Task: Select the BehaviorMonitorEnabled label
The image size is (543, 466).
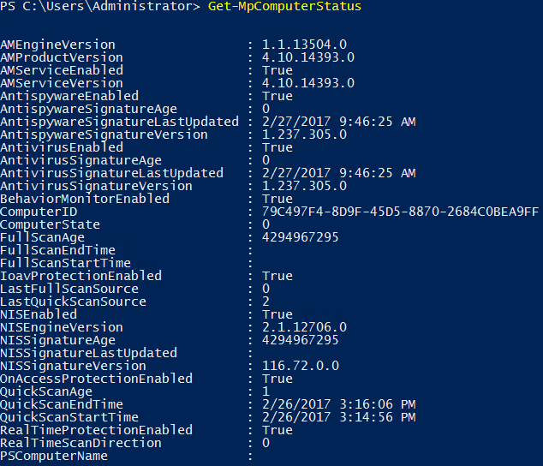Action: pyautogui.click(x=85, y=199)
